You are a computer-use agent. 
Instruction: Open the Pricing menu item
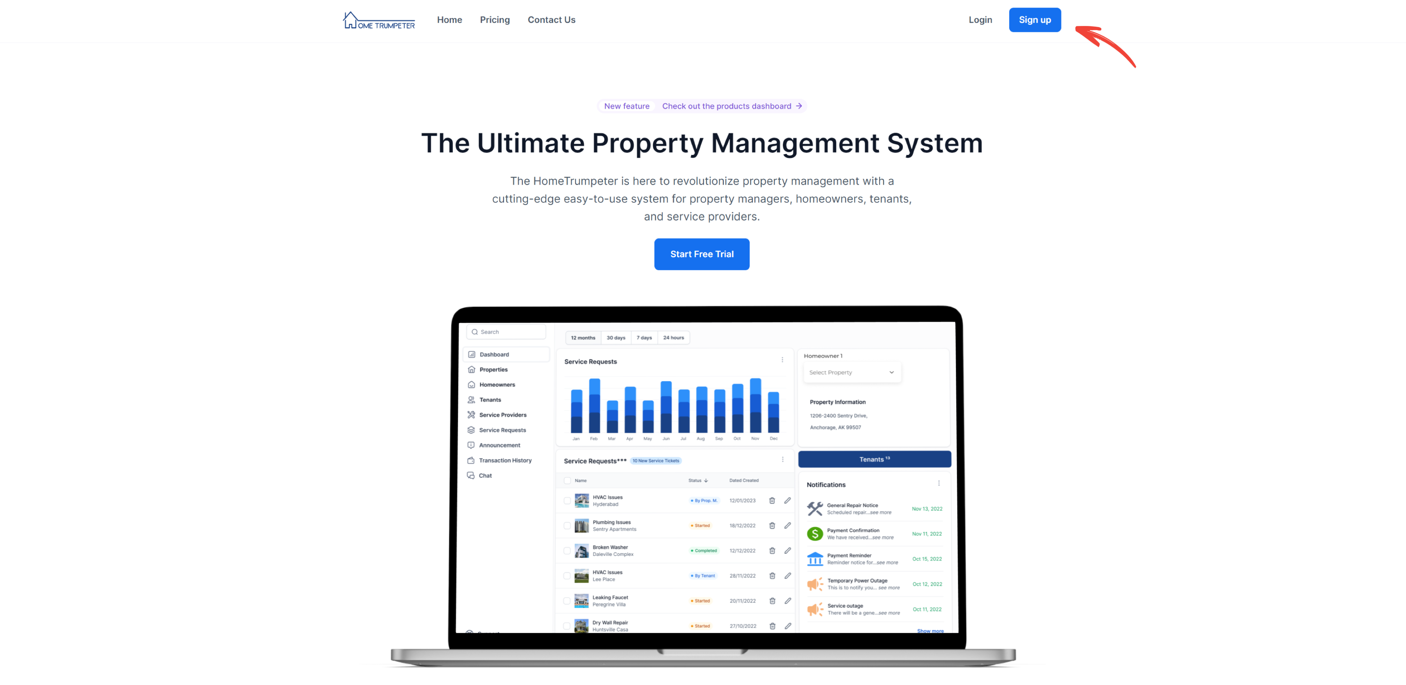(x=494, y=20)
